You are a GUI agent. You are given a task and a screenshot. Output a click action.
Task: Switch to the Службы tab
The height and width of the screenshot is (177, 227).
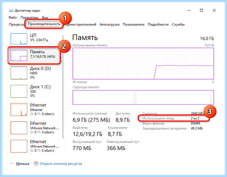click(178, 25)
